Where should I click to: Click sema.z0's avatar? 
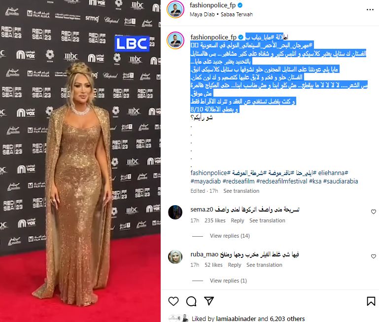175,212
